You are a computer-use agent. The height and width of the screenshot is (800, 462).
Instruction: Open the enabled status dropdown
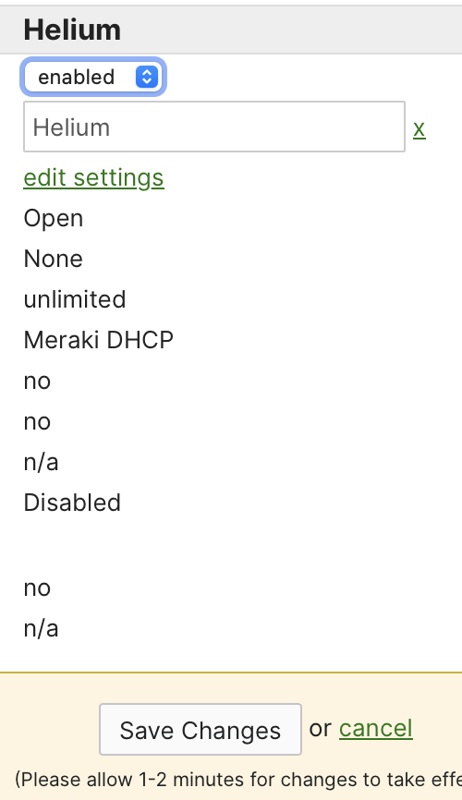93,77
